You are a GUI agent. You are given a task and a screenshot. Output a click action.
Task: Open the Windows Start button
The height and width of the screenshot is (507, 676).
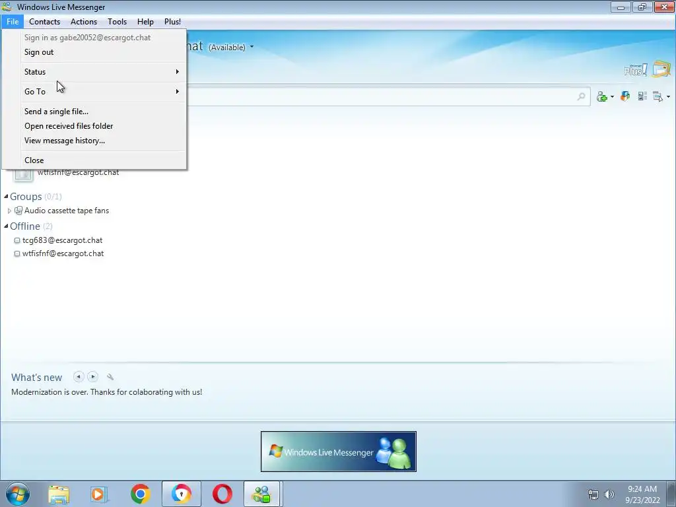pyautogui.click(x=18, y=494)
